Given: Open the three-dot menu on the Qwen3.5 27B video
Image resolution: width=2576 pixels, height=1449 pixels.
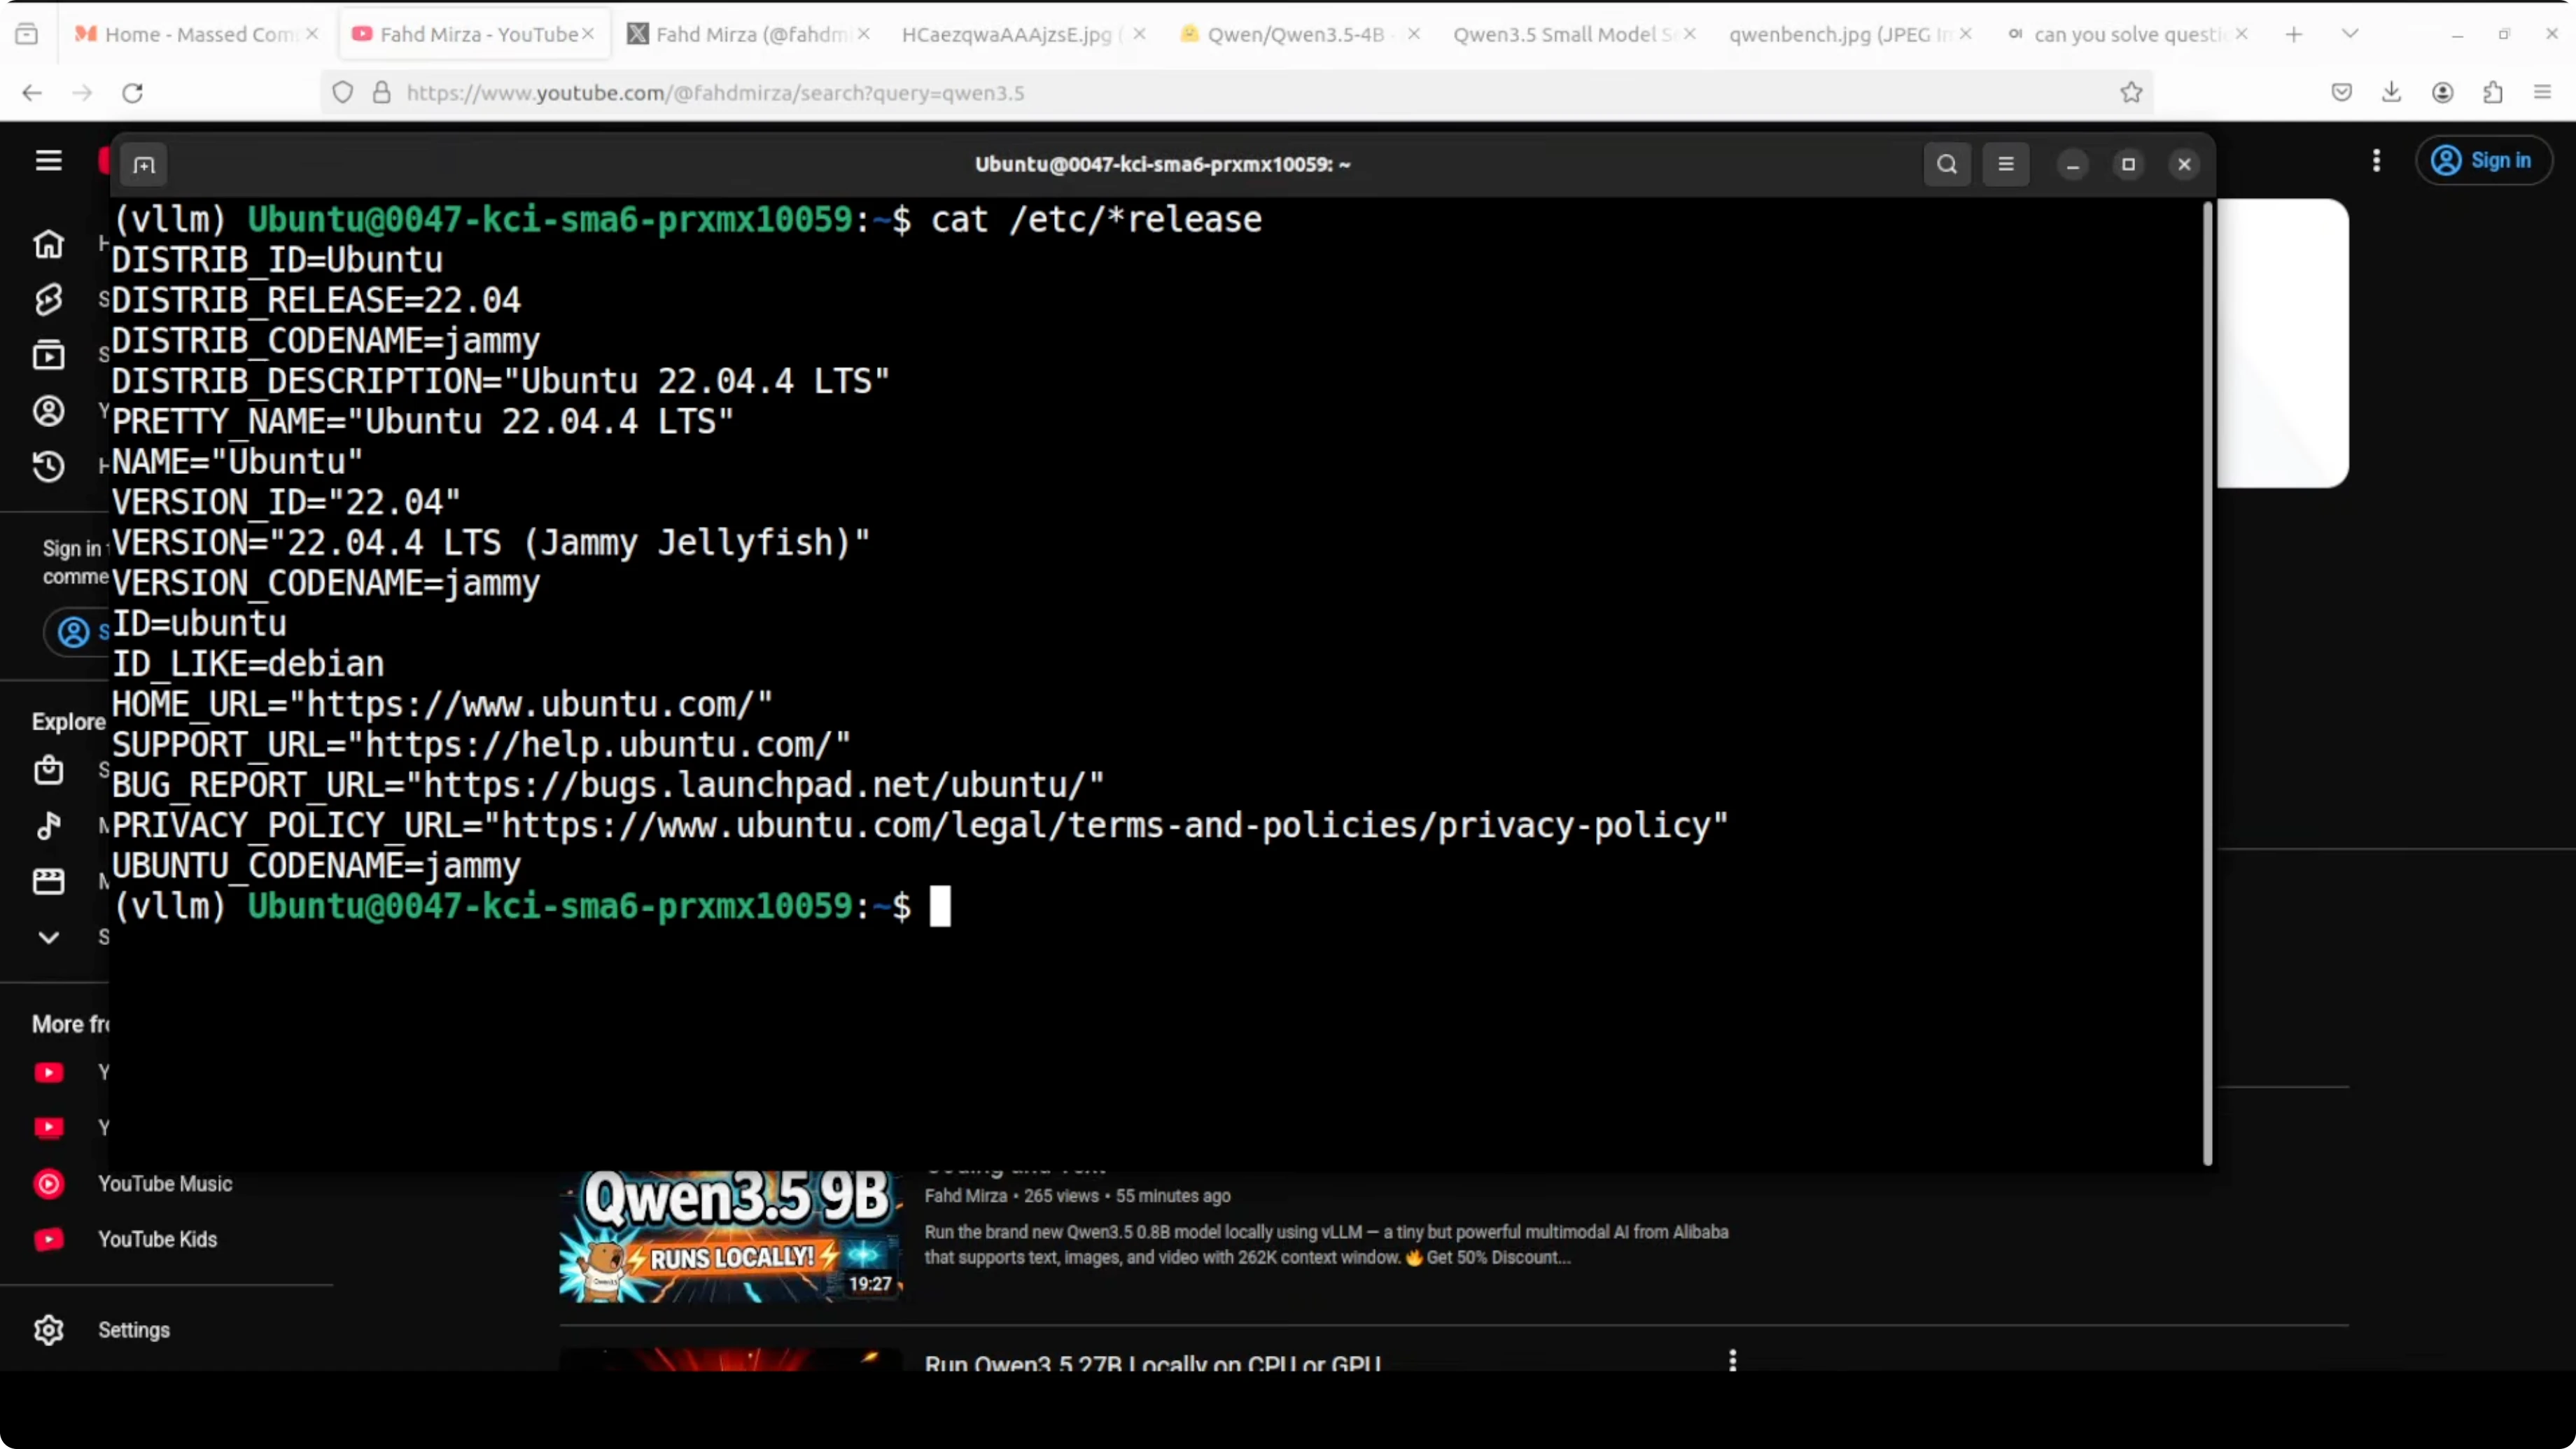Looking at the screenshot, I should tap(1732, 1360).
